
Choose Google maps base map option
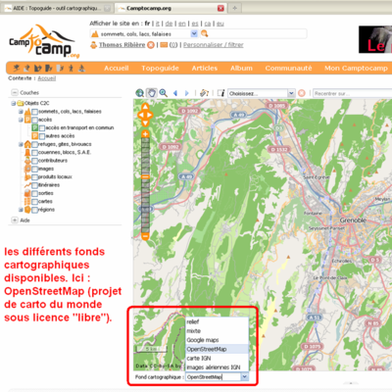(x=217, y=340)
